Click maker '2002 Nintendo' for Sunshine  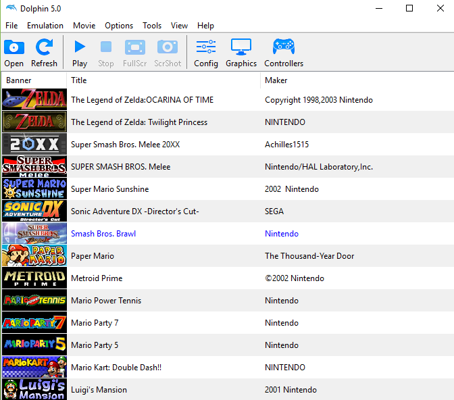pos(292,189)
